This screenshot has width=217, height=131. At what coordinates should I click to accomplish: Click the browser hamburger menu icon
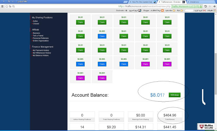point(2,6)
